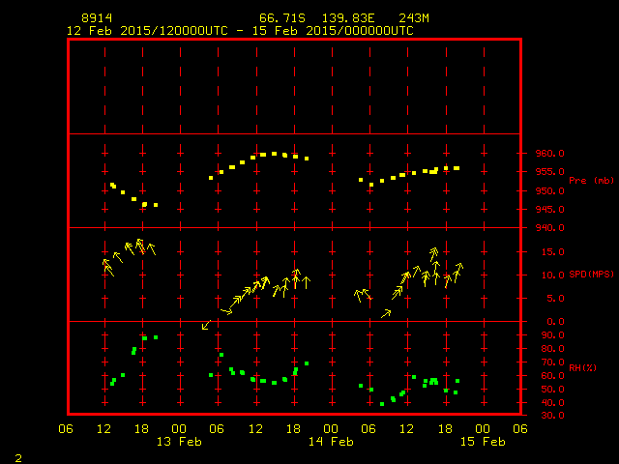Viewport: 619px width, 464px height.
Task: Click the 90.0 humidity axis label
Action: pos(553,335)
